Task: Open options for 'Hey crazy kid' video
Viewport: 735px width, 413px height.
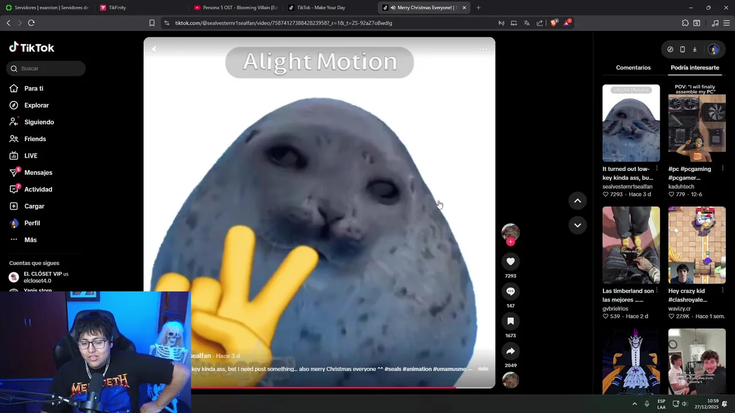Action: pos(723,291)
